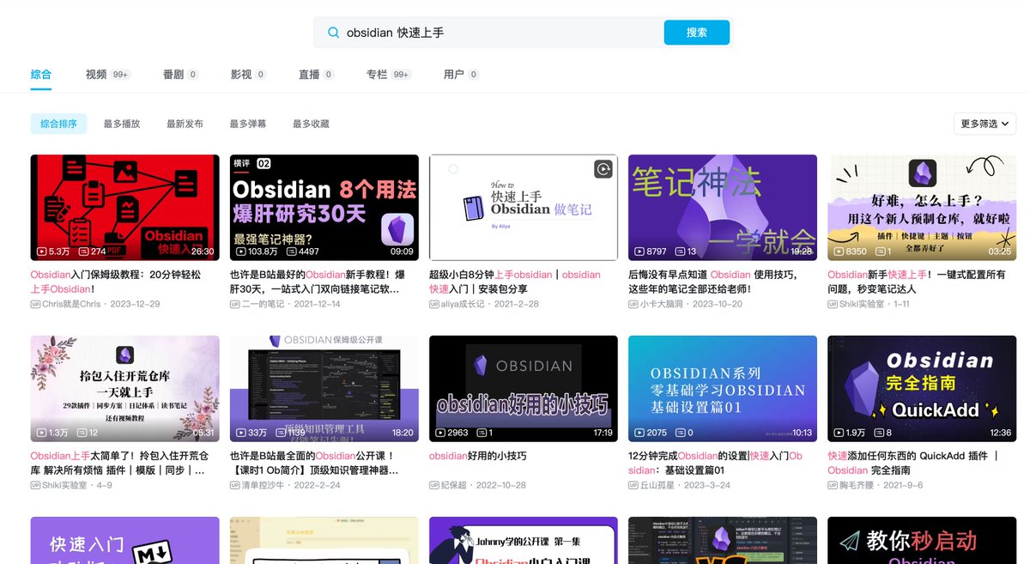Sort results by 最多收藏

coord(311,124)
